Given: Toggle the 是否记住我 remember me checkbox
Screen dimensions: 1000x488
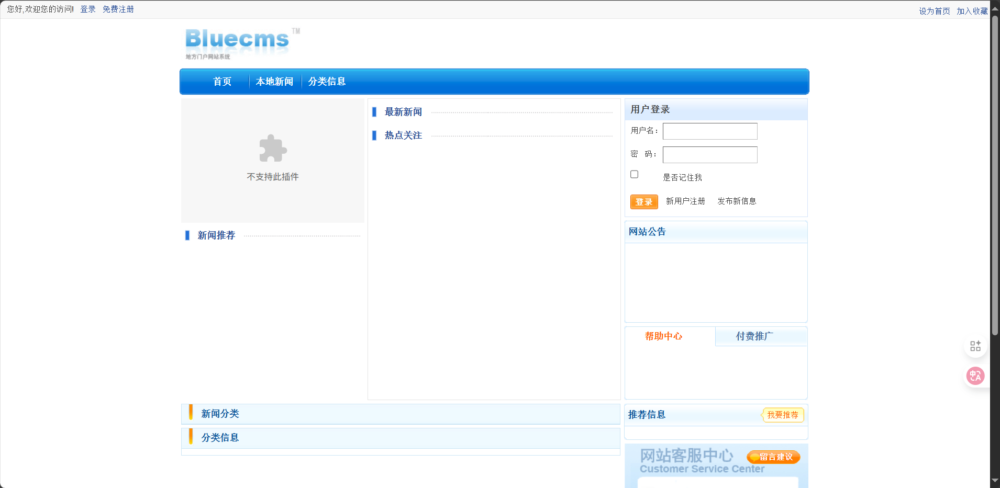Looking at the screenshot, I should point(634,174).
